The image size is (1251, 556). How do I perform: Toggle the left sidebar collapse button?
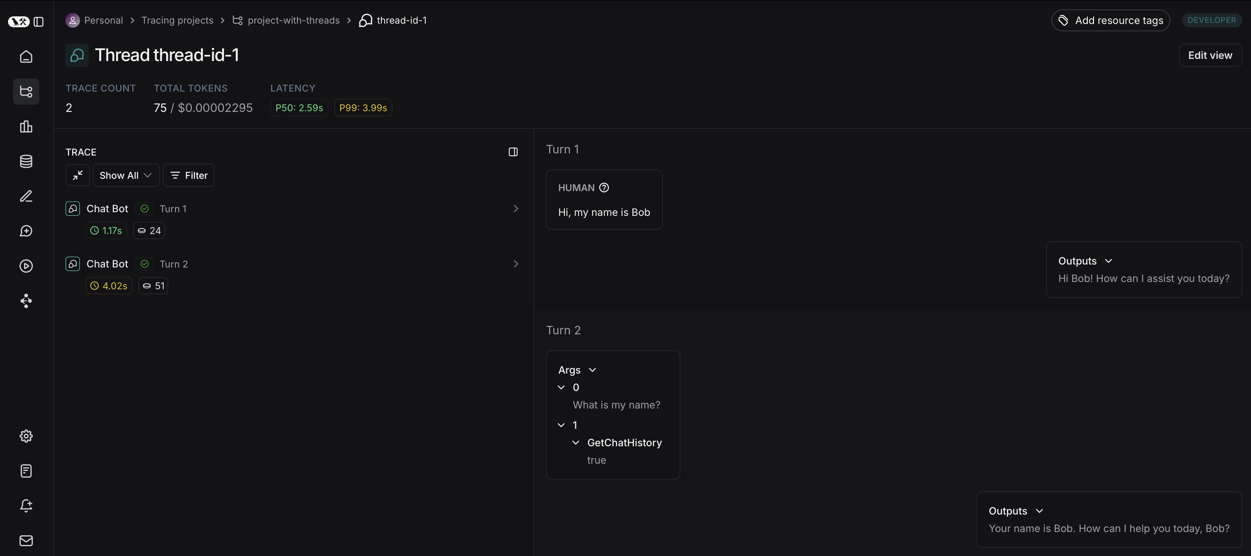tap(39, 22)
